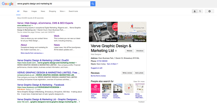Expand arrow beside duedil.com URL
The height and width of the screenshot is (103, 217).
(x=76, y=63)
